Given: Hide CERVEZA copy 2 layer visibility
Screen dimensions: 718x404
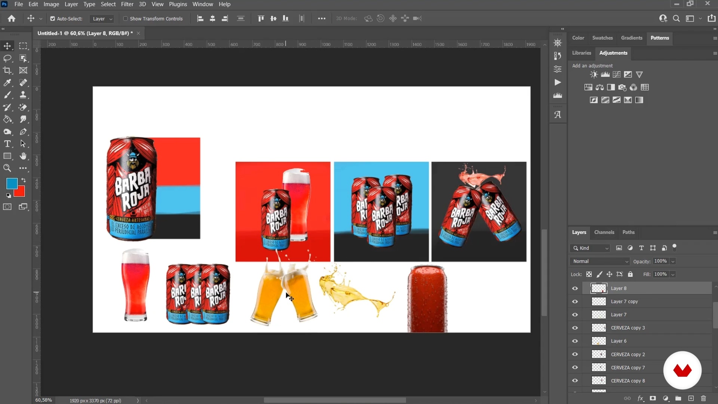Looking at the screenshot, I should [575, 354].
